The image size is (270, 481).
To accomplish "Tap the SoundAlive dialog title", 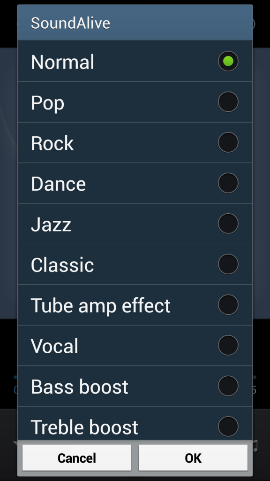I will point(70,22).
